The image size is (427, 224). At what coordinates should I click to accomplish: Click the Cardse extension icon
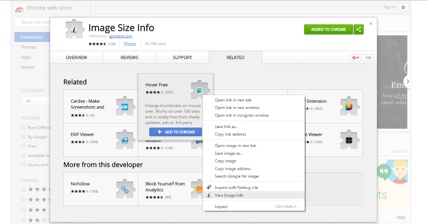pyautogui.click(x=125, y=106)
